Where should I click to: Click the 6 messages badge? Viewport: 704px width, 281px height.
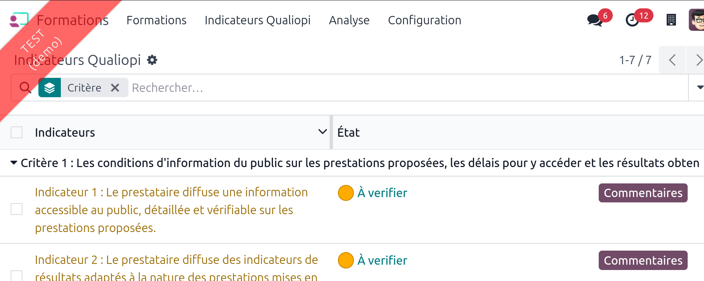pos(605,16)
